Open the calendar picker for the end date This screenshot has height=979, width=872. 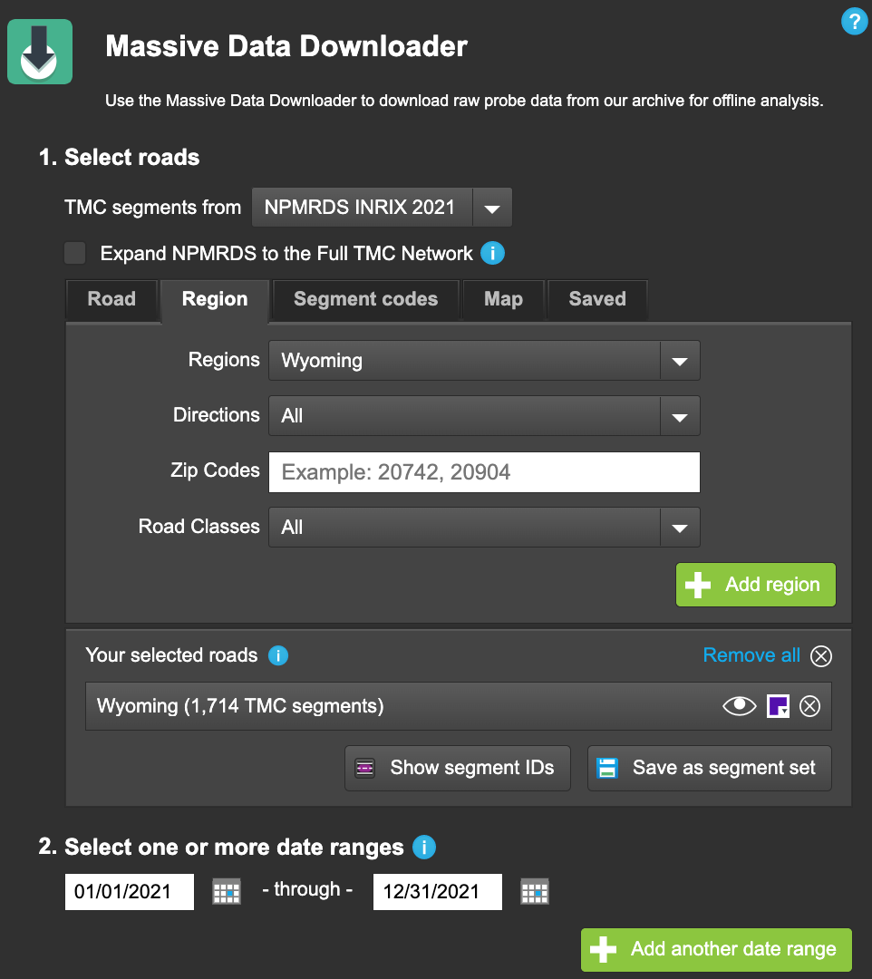click(x=534, y=891)
